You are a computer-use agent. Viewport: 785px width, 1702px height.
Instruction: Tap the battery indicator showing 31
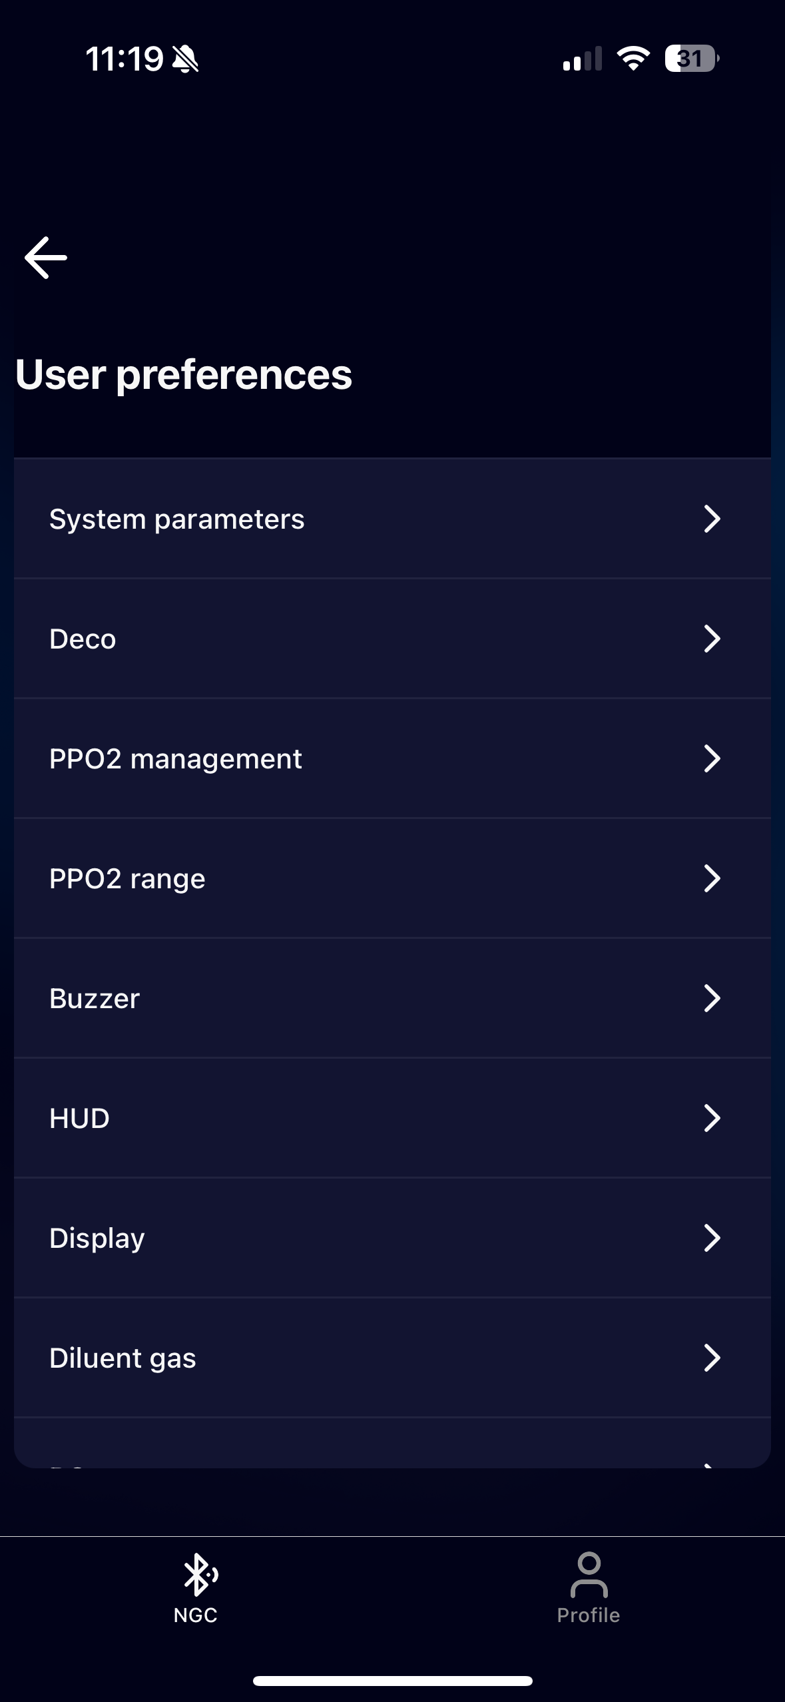click(x=692, y=59)
